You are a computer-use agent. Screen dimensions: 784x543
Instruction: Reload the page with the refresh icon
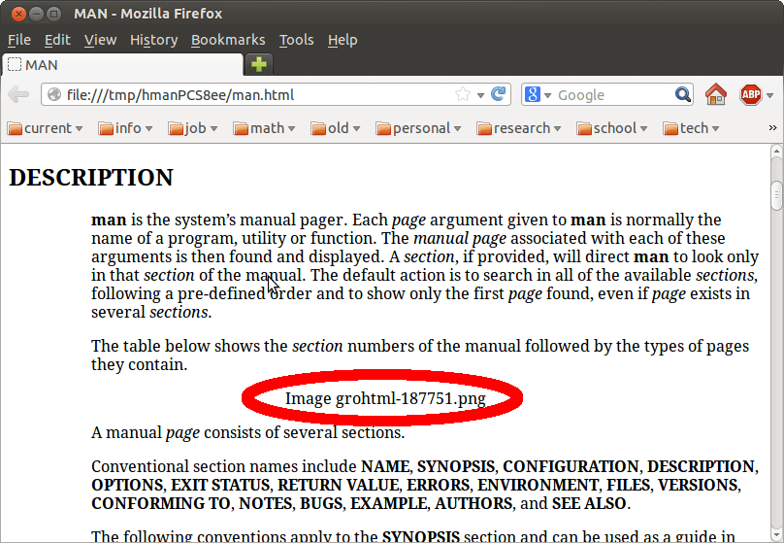click(x=498, y=93)
